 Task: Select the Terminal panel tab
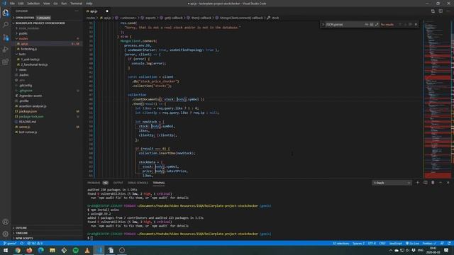click(x=159, y=183)
